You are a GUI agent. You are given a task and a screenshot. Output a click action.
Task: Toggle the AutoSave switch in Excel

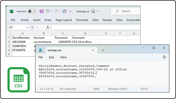point(32,11)
